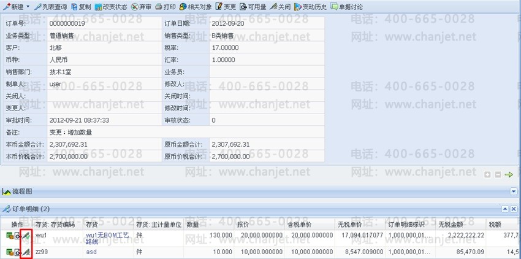The width and height of the screenshot is (521, 259).
Task: Open 单据讨论 document discussion
Action: [x=346, y=7]
